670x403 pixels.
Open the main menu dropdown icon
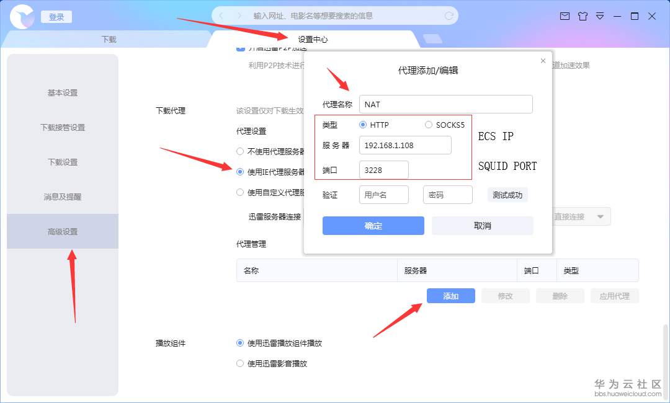(600, 16)
